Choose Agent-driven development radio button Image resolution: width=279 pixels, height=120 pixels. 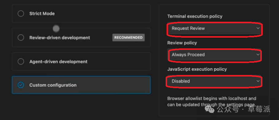tap(21, 62)
